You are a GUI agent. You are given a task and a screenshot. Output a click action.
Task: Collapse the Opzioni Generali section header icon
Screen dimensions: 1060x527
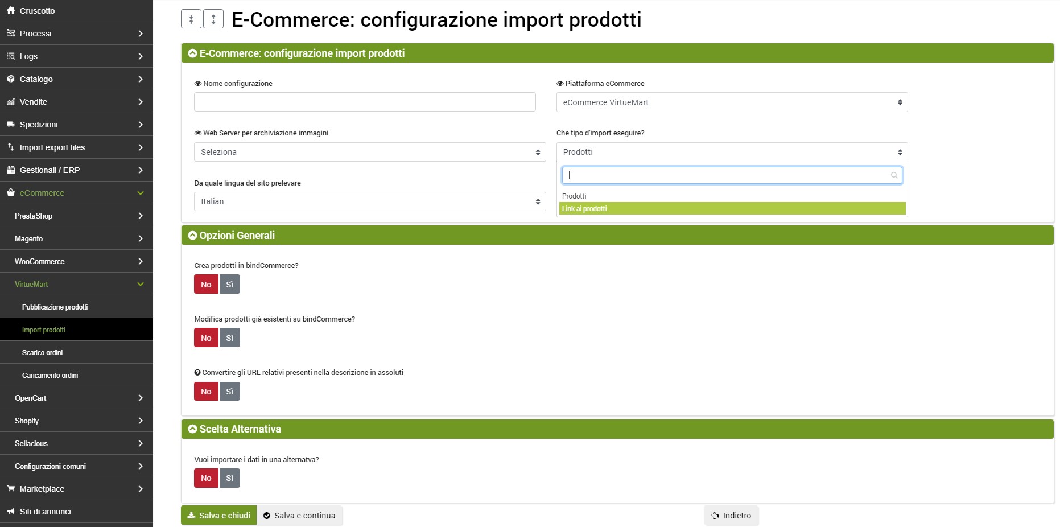coord(192,236)
